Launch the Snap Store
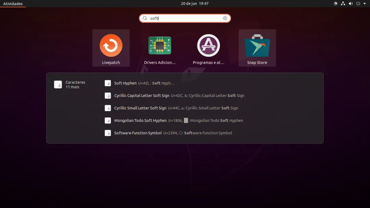Image resolution: width=370 pixels, height=208 pixels. (x=257, y=48)
